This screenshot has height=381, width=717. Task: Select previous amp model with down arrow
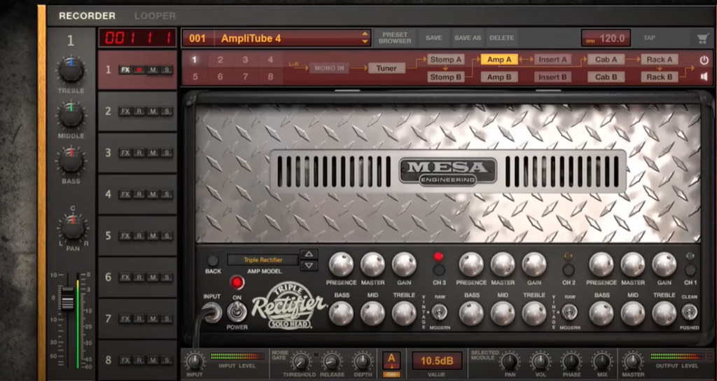[x=309, y=265]
